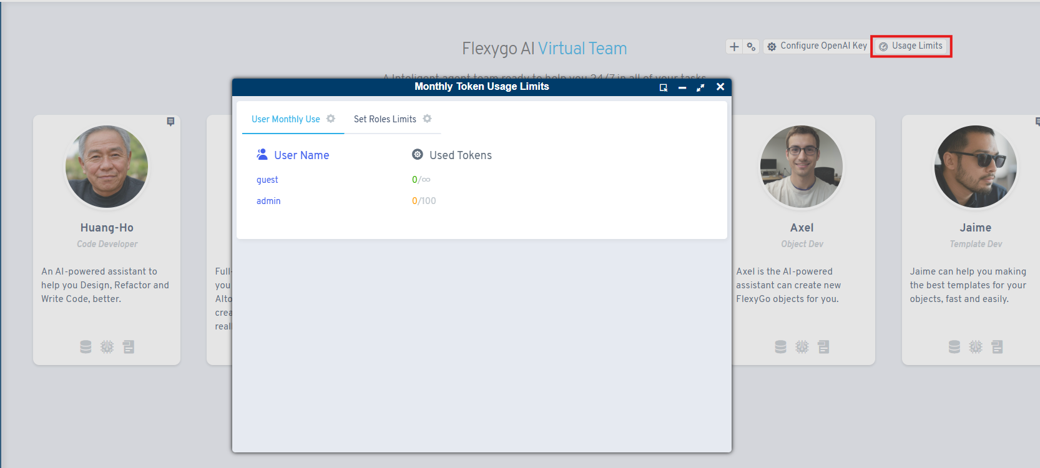This screenshot has height=468, width=1040.
Task: Click the chat icon on Huang-Ho's card
Action: tap(170, 122)
